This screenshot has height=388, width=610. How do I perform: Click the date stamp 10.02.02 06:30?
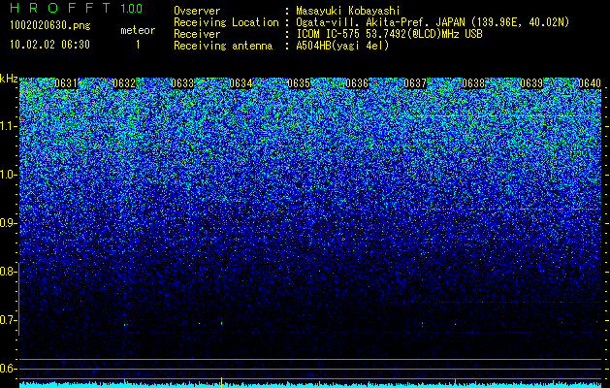point(49,45)
